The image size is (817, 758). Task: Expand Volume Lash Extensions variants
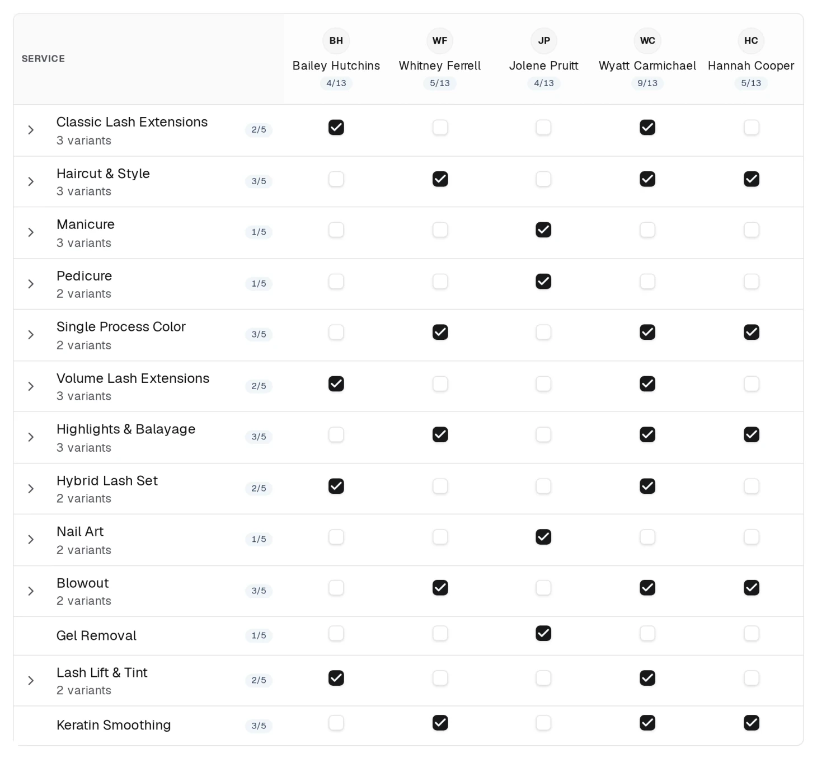tap(31, 386)
